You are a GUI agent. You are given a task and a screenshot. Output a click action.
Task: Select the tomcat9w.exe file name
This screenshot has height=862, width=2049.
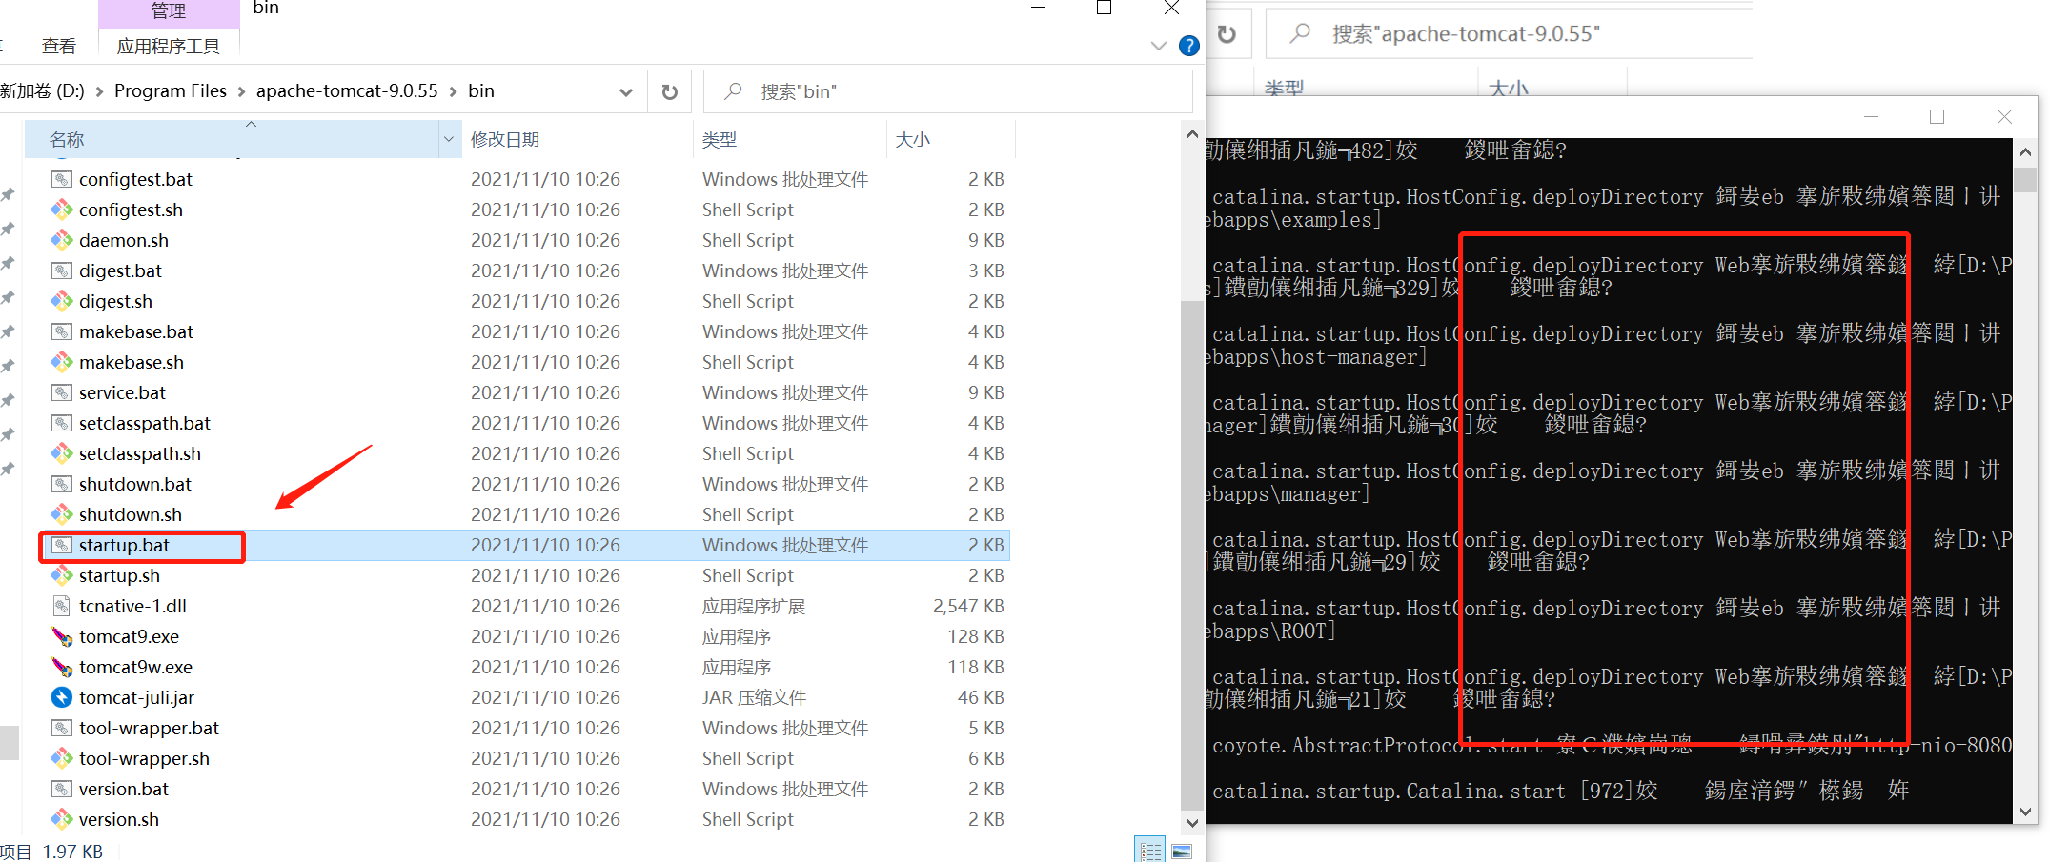pyautogui.click(x=135, y=667)
